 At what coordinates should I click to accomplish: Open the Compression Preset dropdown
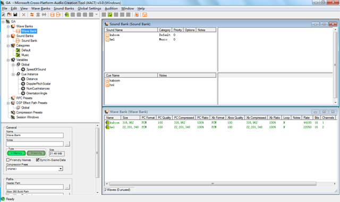click(x=61, y=169)
